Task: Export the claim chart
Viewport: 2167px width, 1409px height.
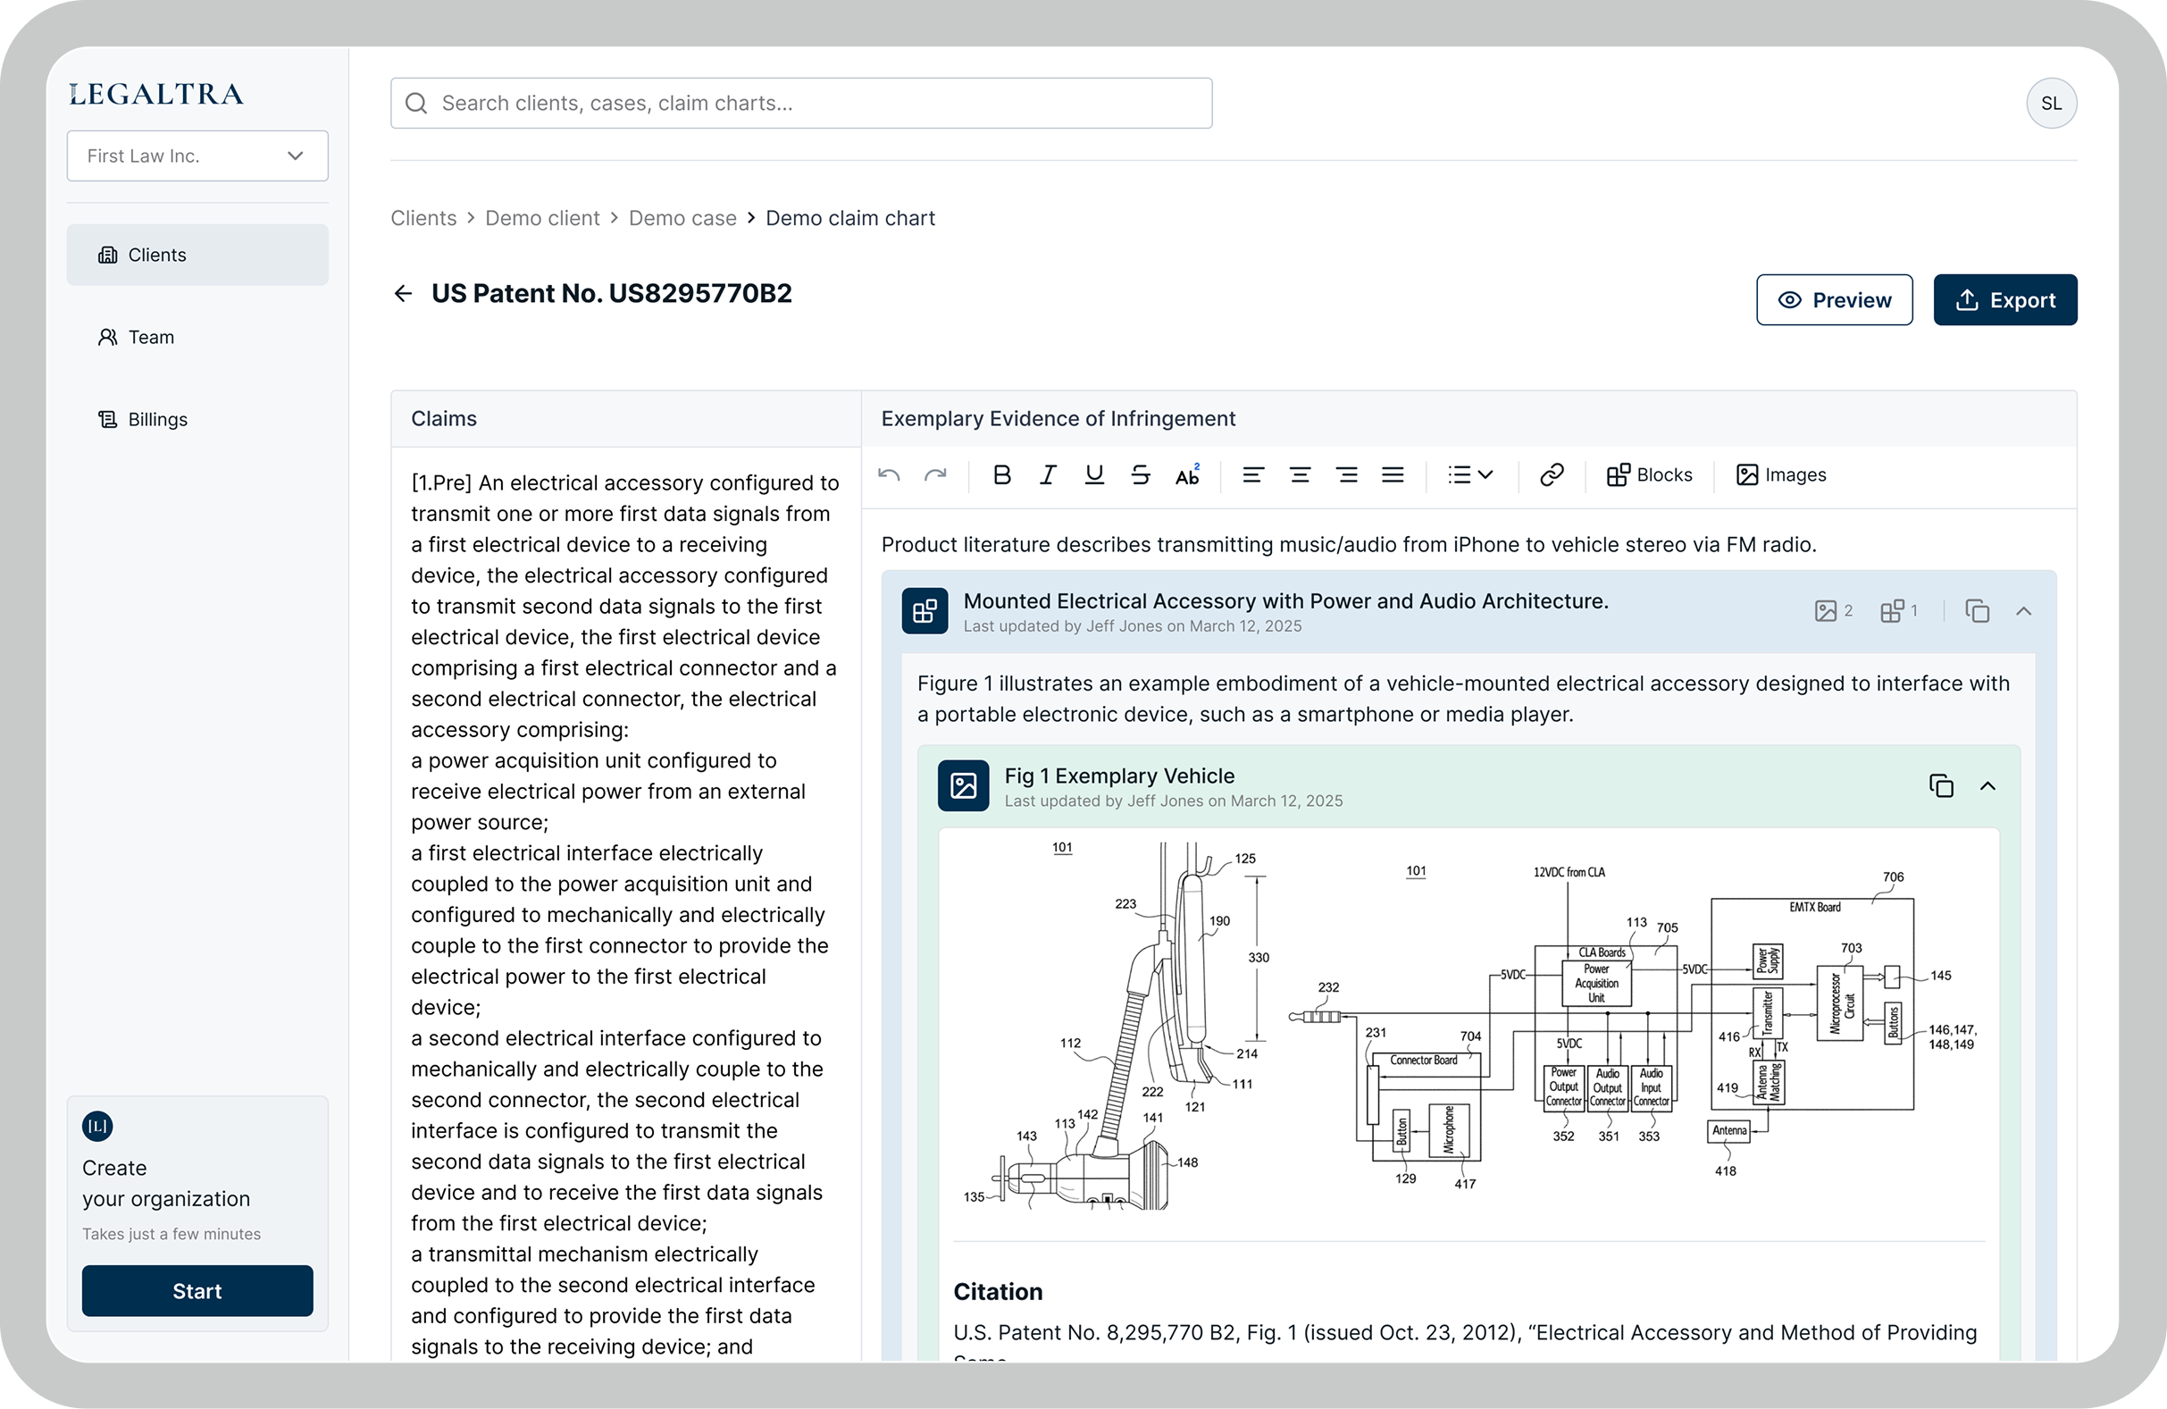Action: click(2005, 299)
